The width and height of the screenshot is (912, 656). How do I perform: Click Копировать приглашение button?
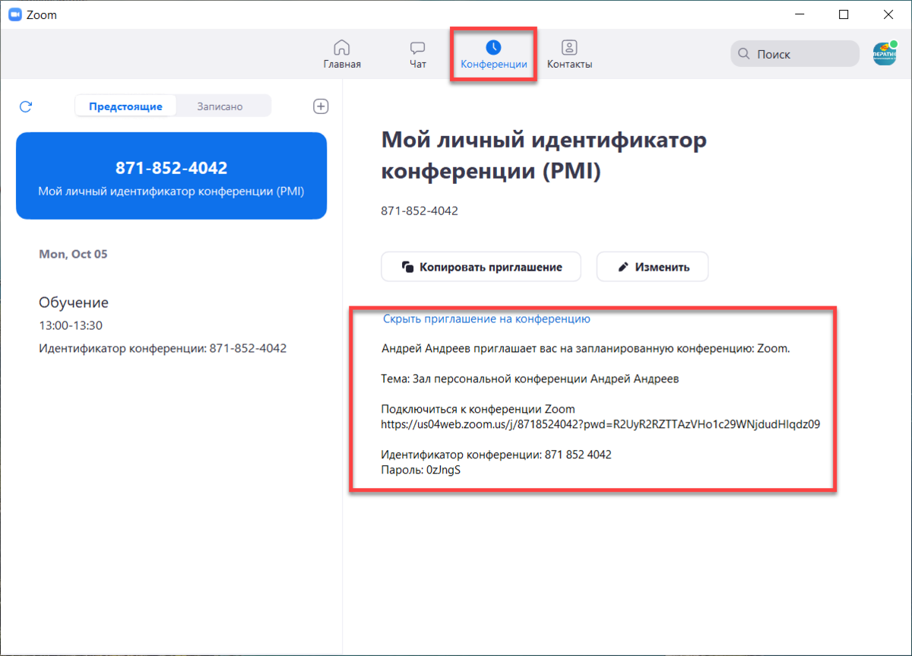click(x=481, y=267)
